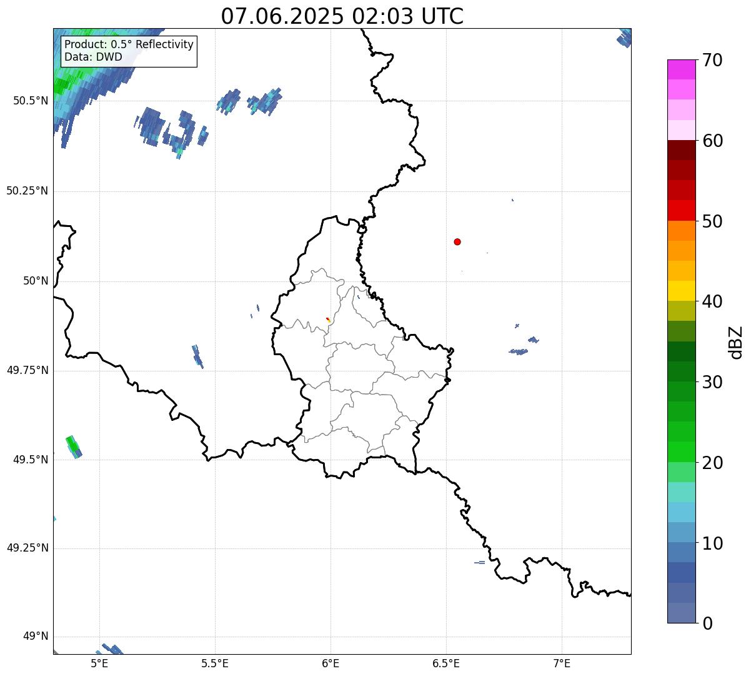This screenshot has height=676, width=751.
Task: Click the bright green colorbar segment above 20
Action: tap(681, 452)
